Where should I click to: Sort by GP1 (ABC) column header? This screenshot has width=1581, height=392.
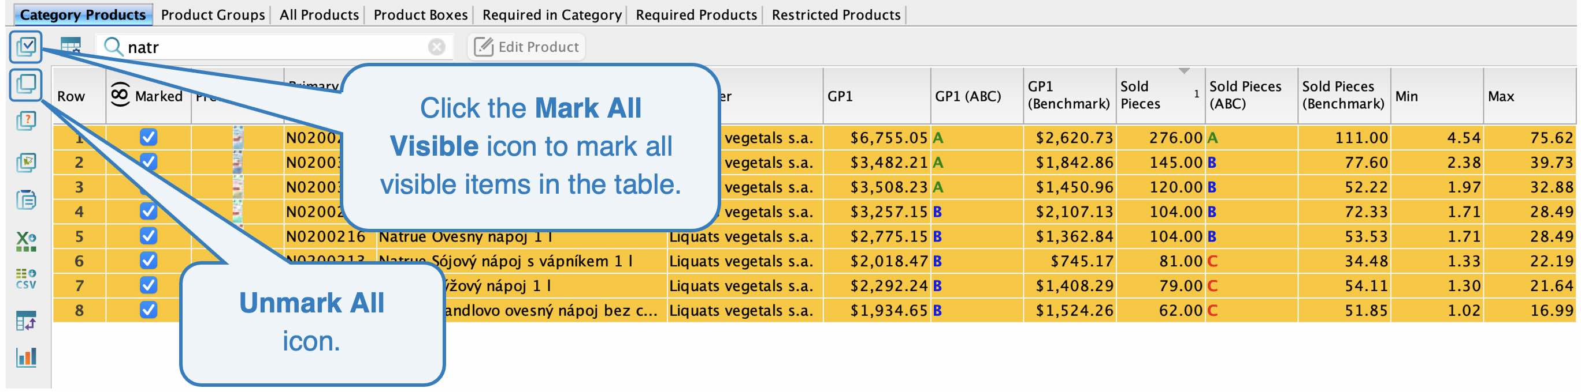pos(967,96)
